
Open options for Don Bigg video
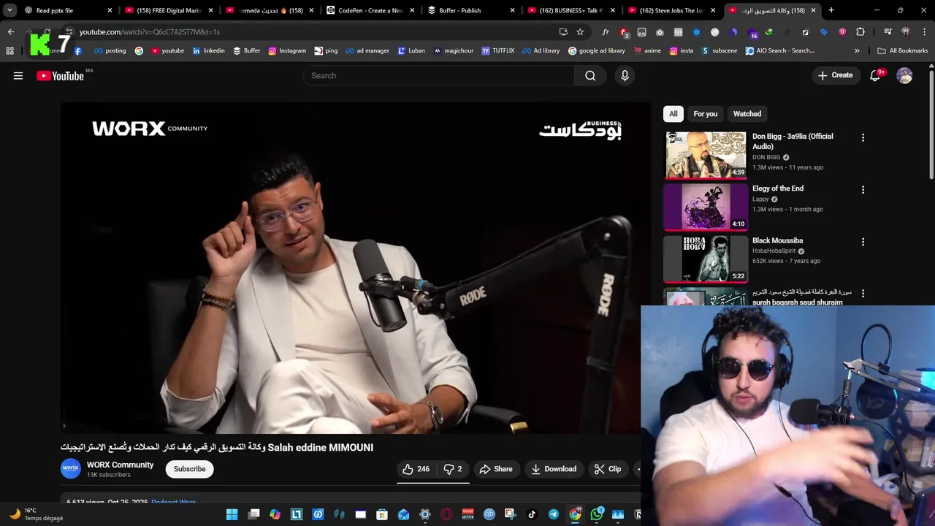[x=863, y=137]
